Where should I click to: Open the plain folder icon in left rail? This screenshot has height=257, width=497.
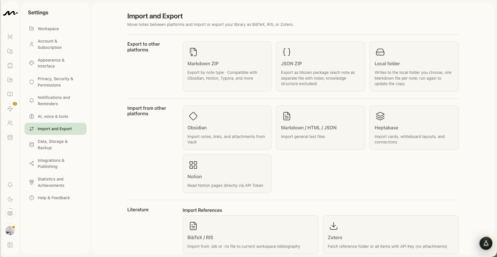10,80
